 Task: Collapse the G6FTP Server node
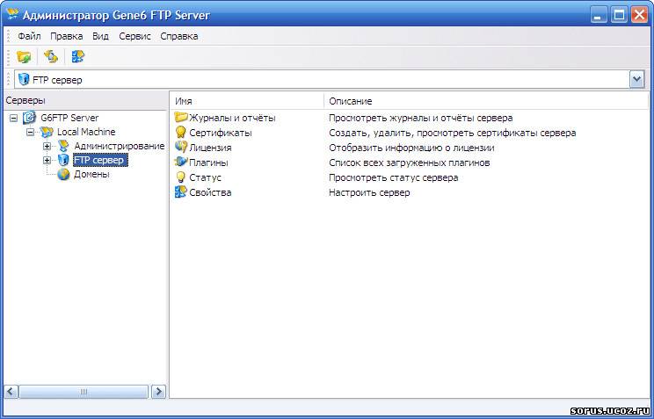14,119
